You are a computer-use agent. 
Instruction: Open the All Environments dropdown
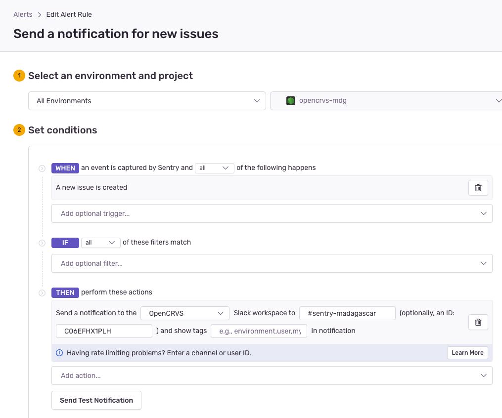tap(147, 101)
